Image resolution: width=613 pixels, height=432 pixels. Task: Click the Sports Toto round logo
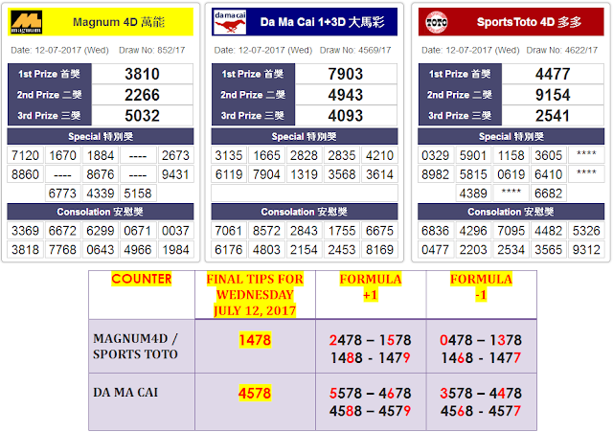(x=437, y=22)
